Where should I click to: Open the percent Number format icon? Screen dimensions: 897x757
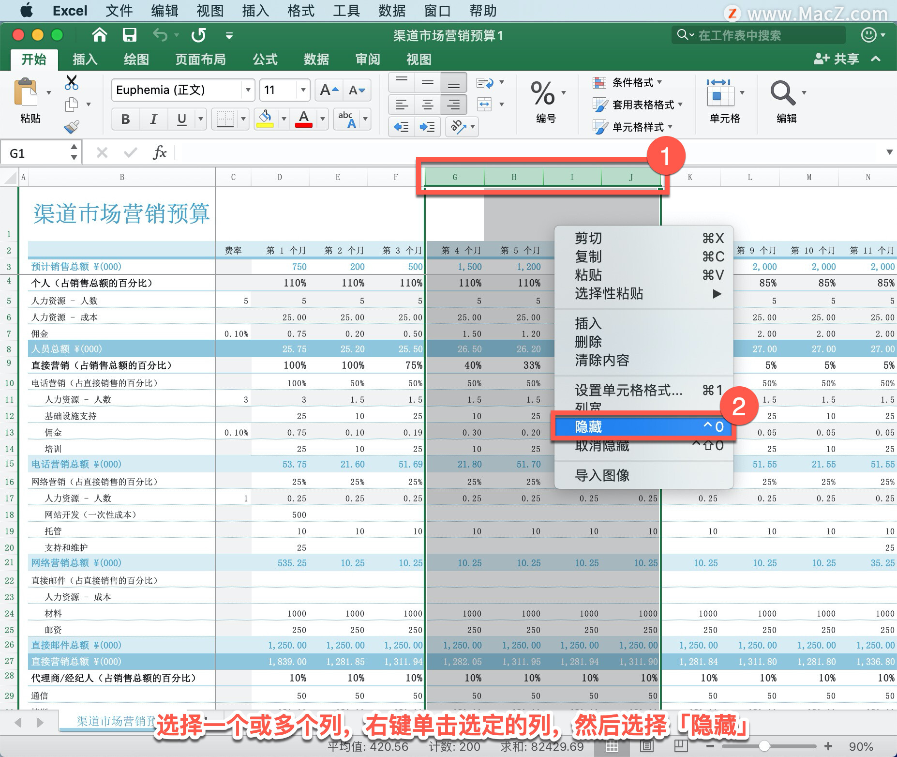[542, 93]
